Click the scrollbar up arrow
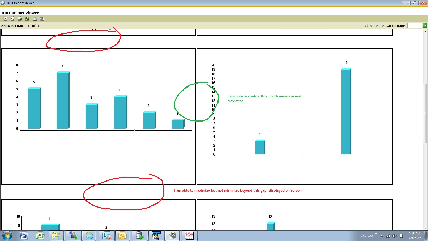428x241 pixels. (425, 32)
